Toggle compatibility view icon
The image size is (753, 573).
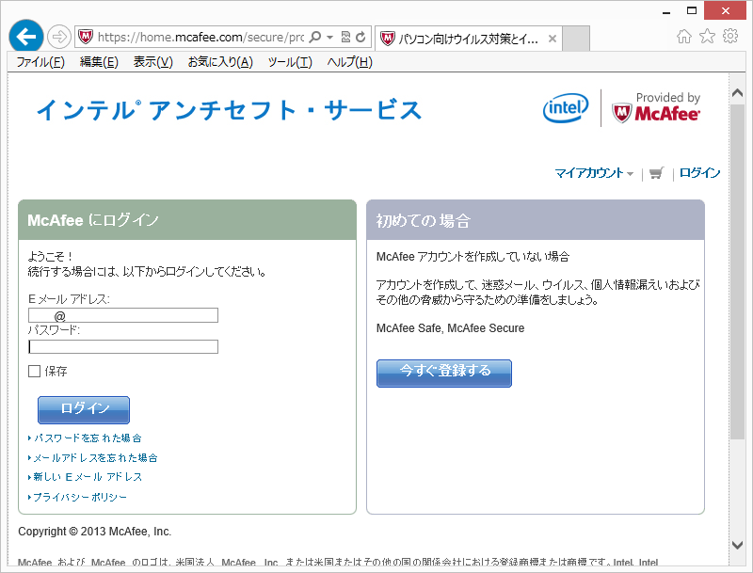click(x=345, y=37)
